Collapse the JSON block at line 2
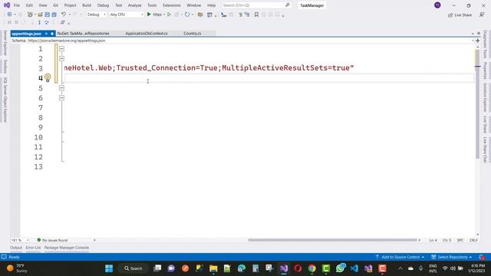 (61, 58)
